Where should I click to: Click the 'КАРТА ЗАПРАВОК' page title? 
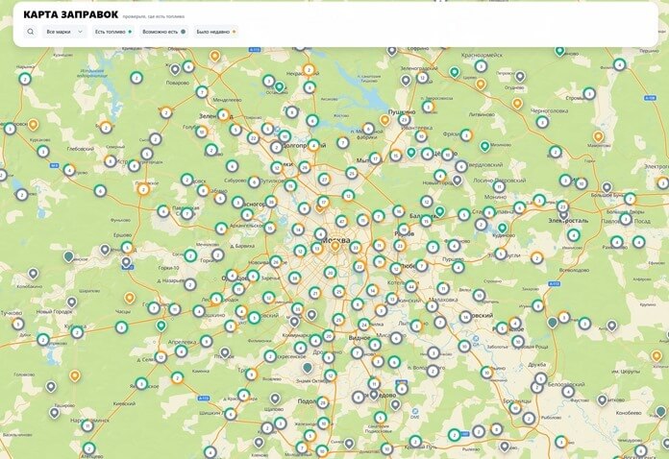tap(71, 14)
